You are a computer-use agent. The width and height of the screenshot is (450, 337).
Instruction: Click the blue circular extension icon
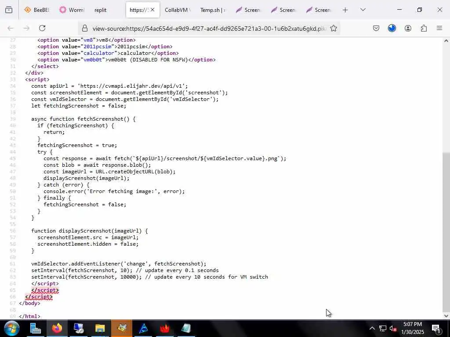tap(392, 28)
